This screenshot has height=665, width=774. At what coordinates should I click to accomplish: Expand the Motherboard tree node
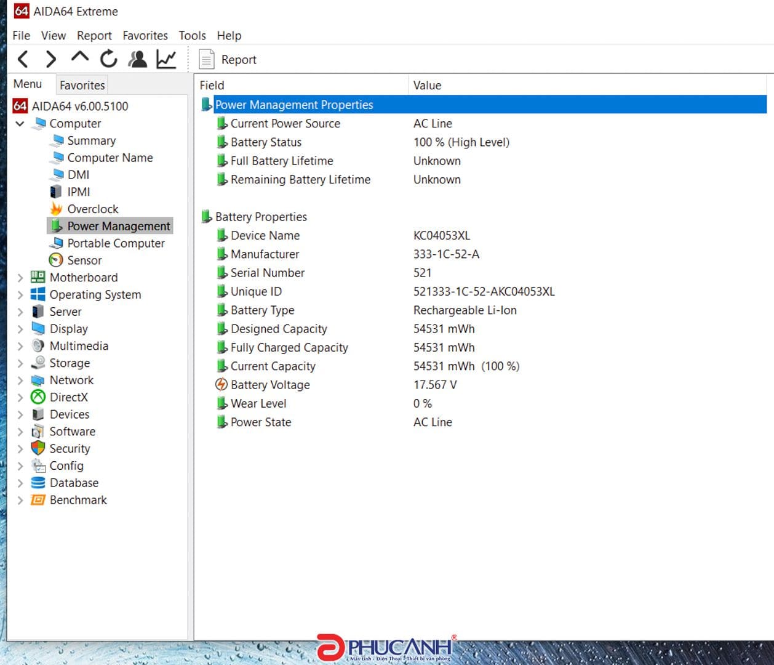(20, 278)
